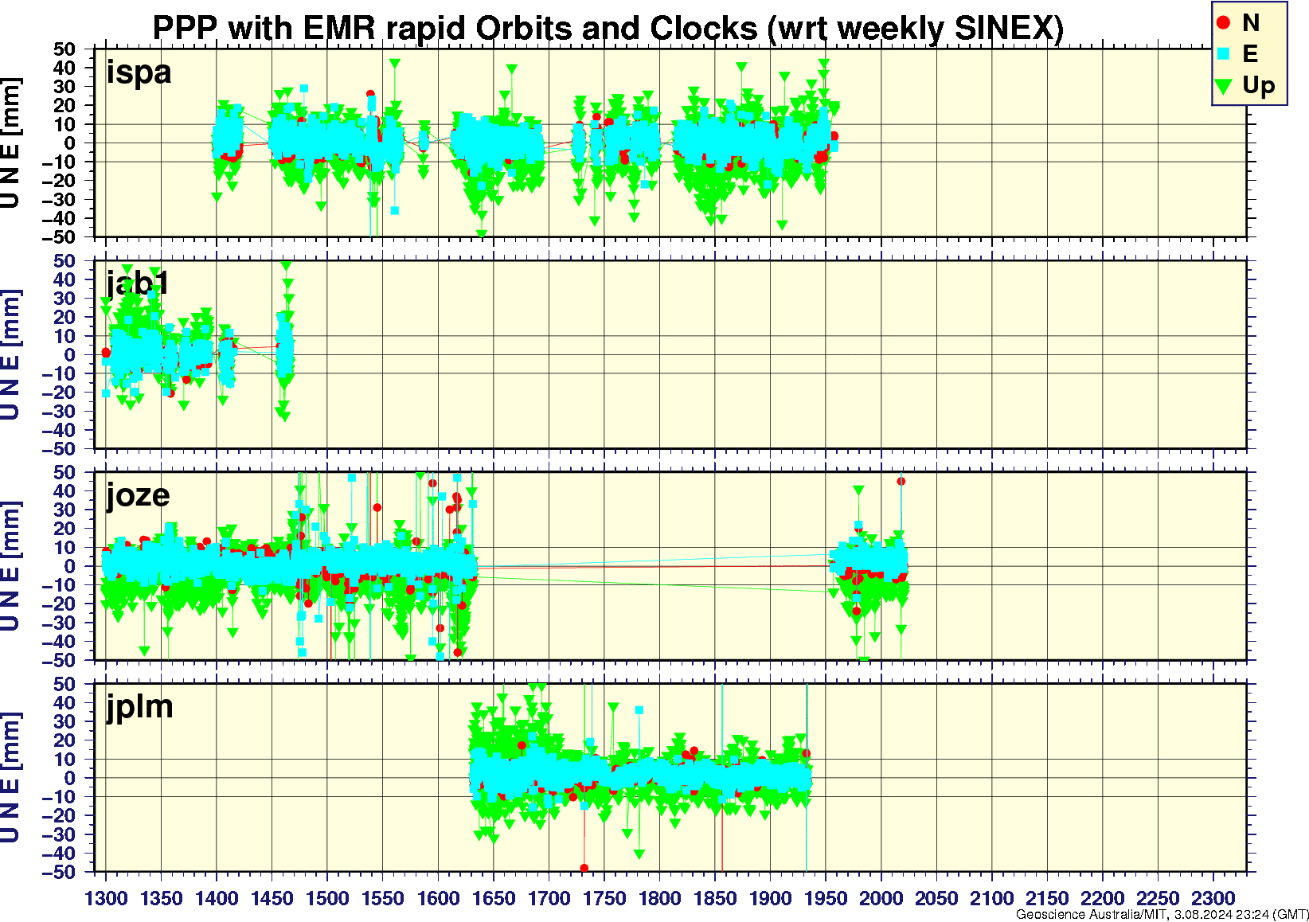Click the cyan E square legend marker
Viewport: 1309px width, 922px height.
1224,54
